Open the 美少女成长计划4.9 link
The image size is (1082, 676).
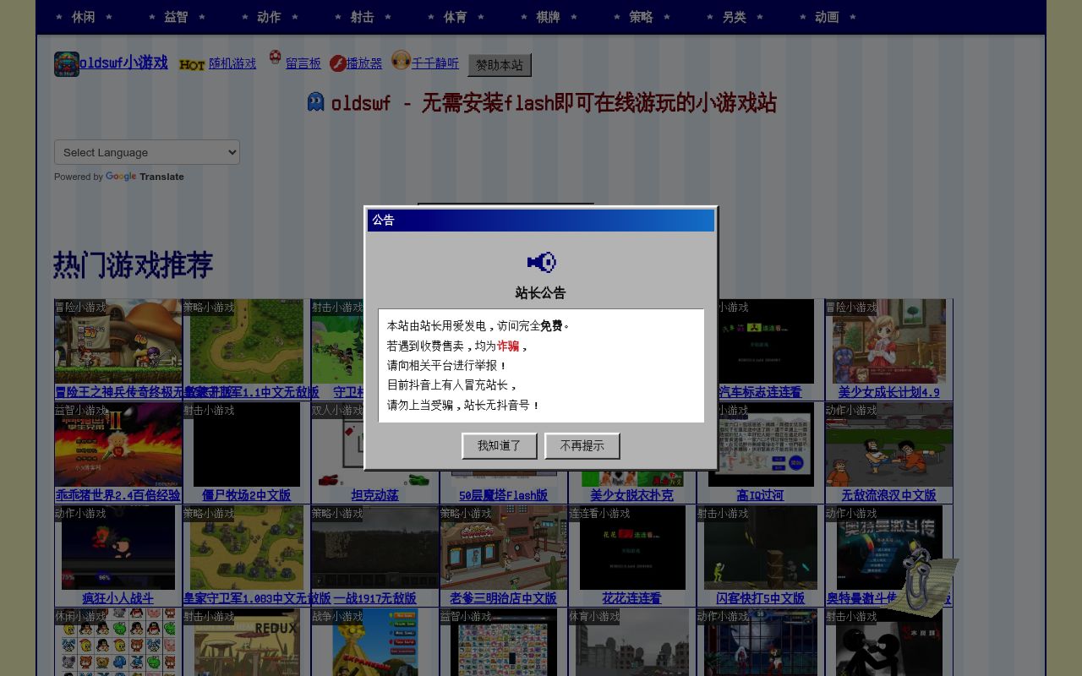[x=888, y=392]
